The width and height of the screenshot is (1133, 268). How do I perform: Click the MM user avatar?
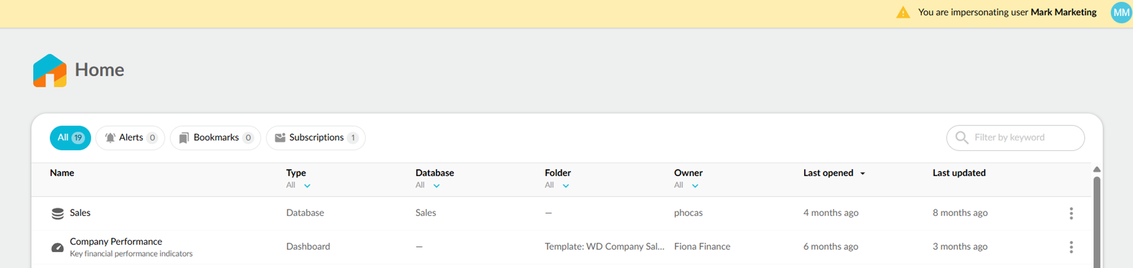click(1121, 12)
